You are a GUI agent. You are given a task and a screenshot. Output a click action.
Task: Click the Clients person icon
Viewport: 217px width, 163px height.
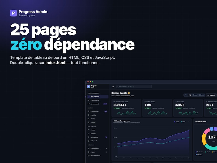[89, 119]
